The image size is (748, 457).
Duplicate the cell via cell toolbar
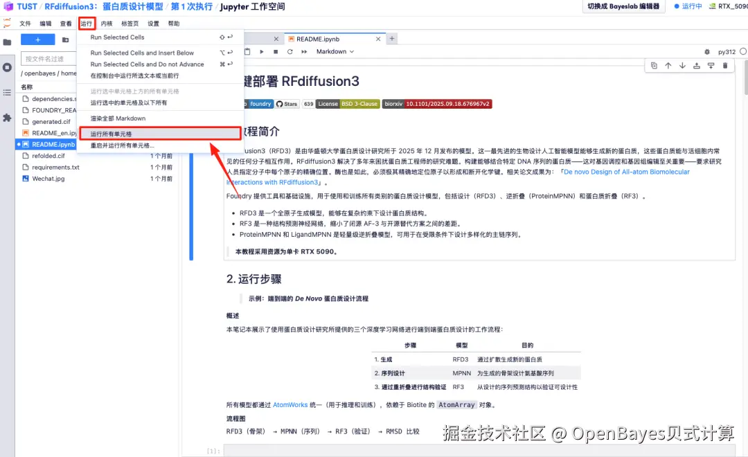pos(654,66)
